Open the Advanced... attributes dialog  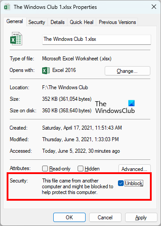[x=134, y=169]
